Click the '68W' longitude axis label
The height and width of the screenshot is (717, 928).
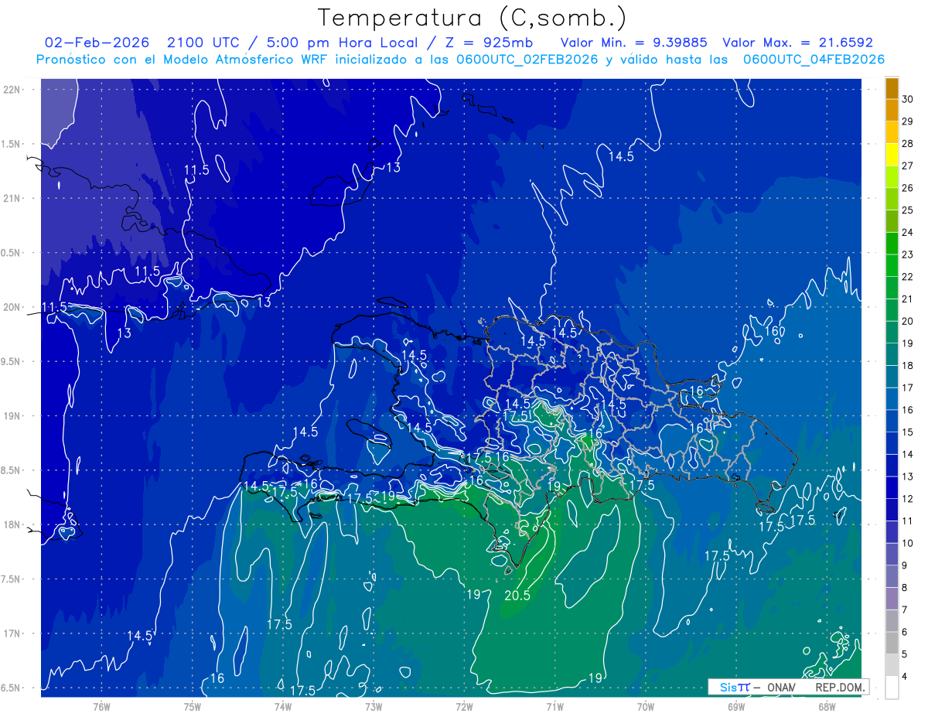[827, 707]
